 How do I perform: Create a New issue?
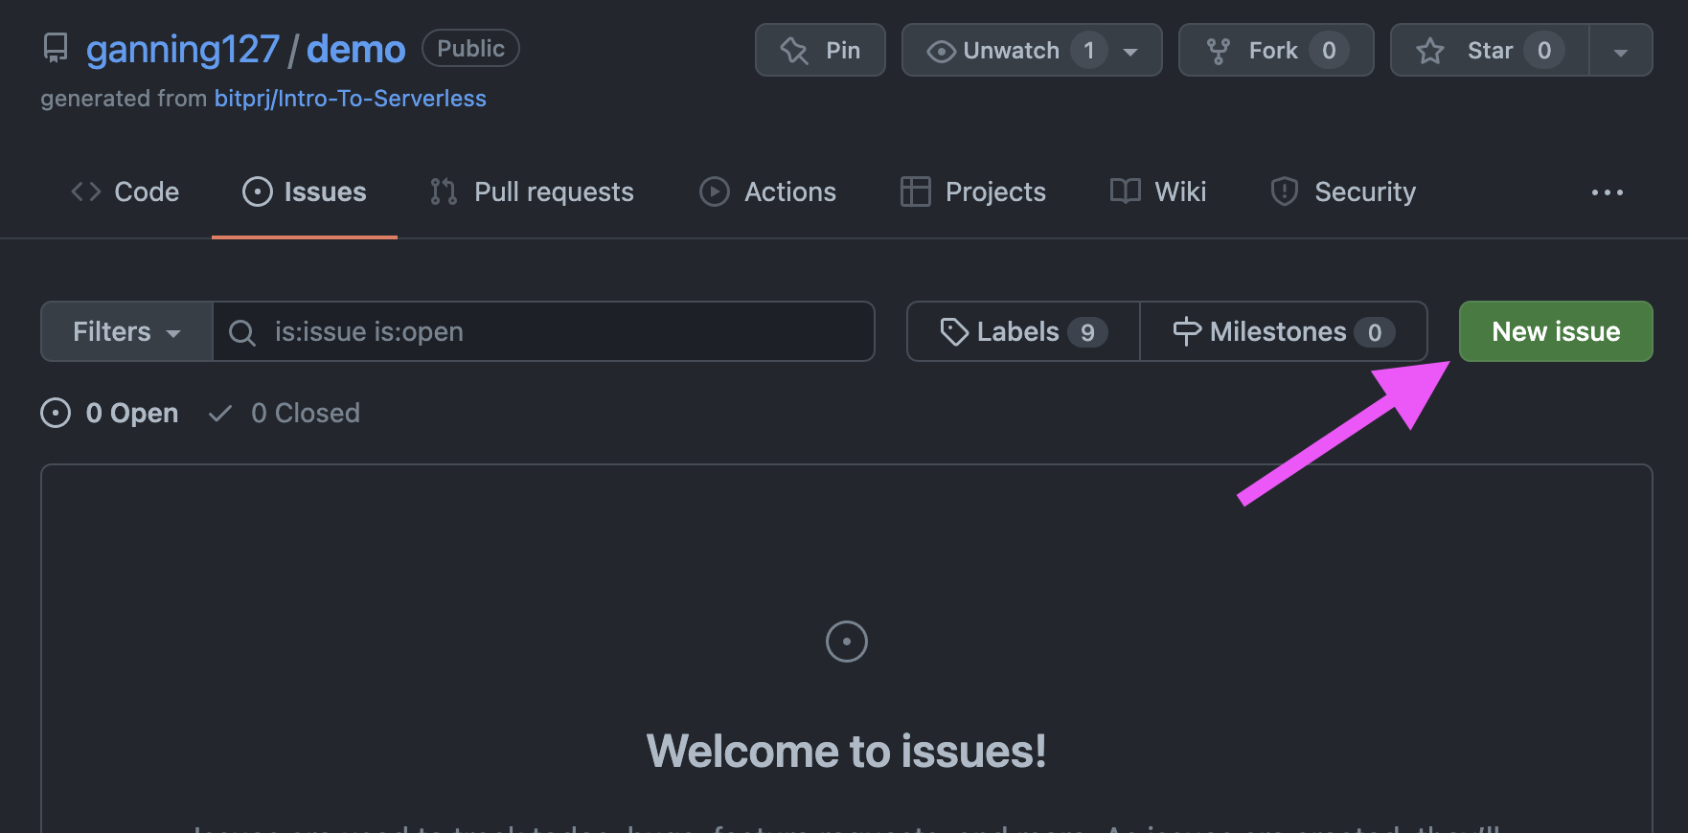[1556, 331]
